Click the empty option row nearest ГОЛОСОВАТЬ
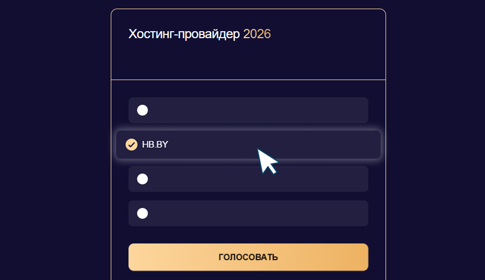 tap(248, 213)
